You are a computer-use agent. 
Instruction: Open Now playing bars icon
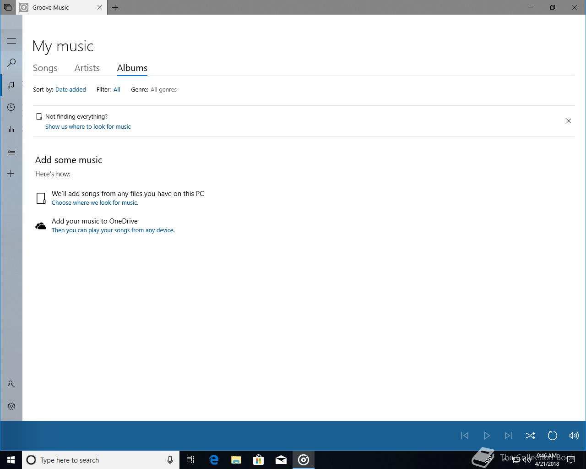point(11,129)
